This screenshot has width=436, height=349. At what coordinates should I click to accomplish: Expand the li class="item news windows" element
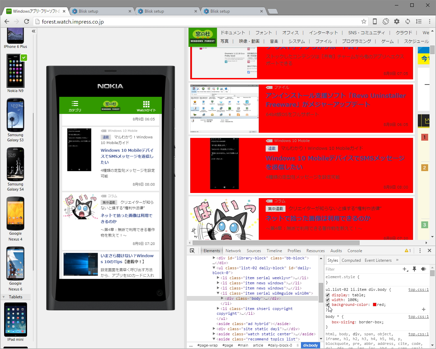point(218,283)
